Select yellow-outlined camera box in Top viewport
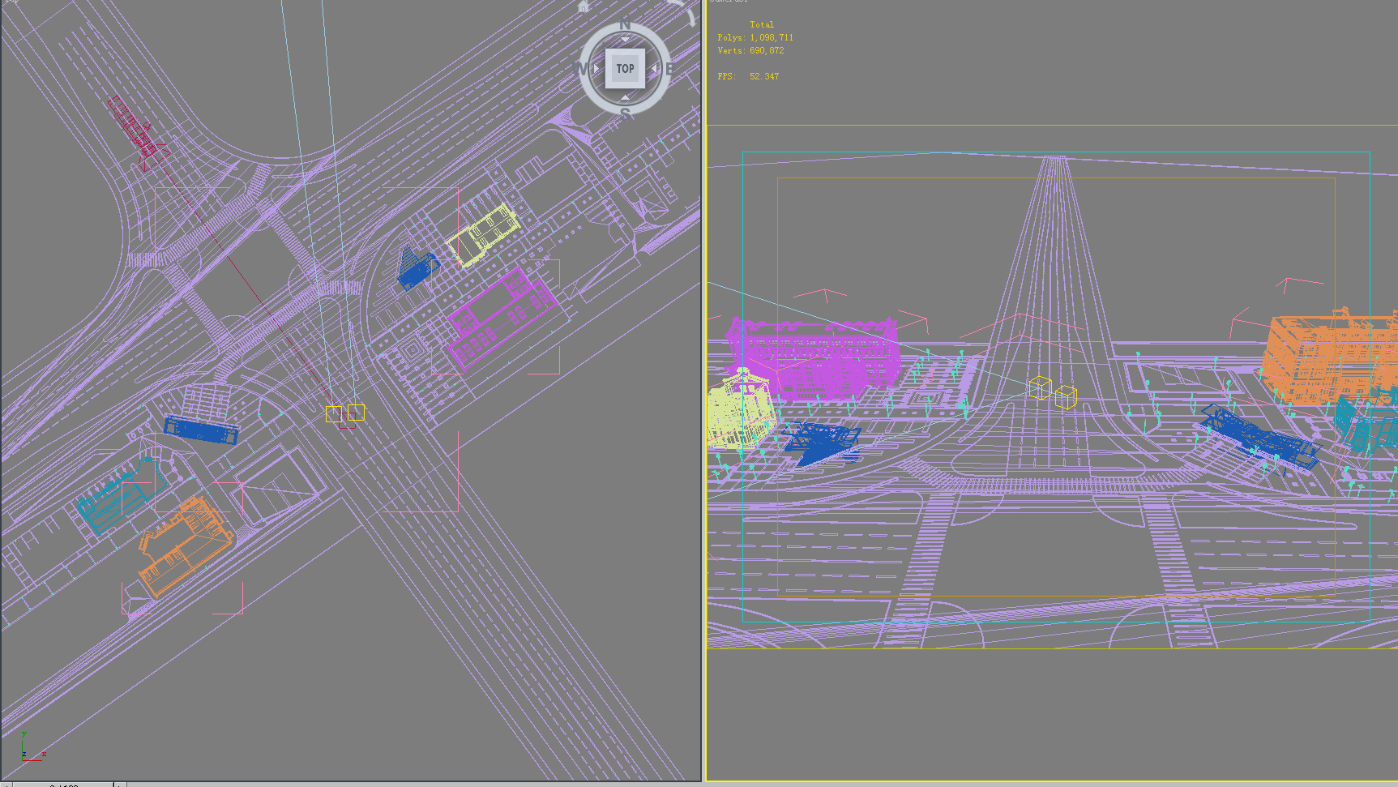The width and height of the screenshot is (1398, 787). [x=333, y=414]
